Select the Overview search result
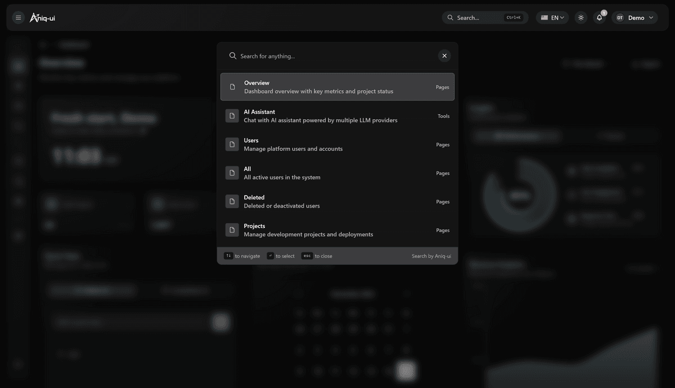675x388 pixels. coord(337,87)
